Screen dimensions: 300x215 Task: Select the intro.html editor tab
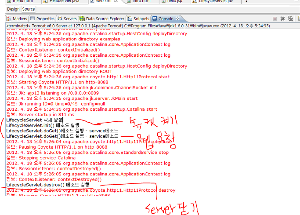click(141, 1)
